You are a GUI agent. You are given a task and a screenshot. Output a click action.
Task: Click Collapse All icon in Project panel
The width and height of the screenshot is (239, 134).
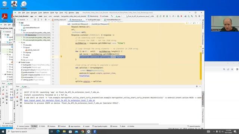pyautogui.click(x=41, y=20)
